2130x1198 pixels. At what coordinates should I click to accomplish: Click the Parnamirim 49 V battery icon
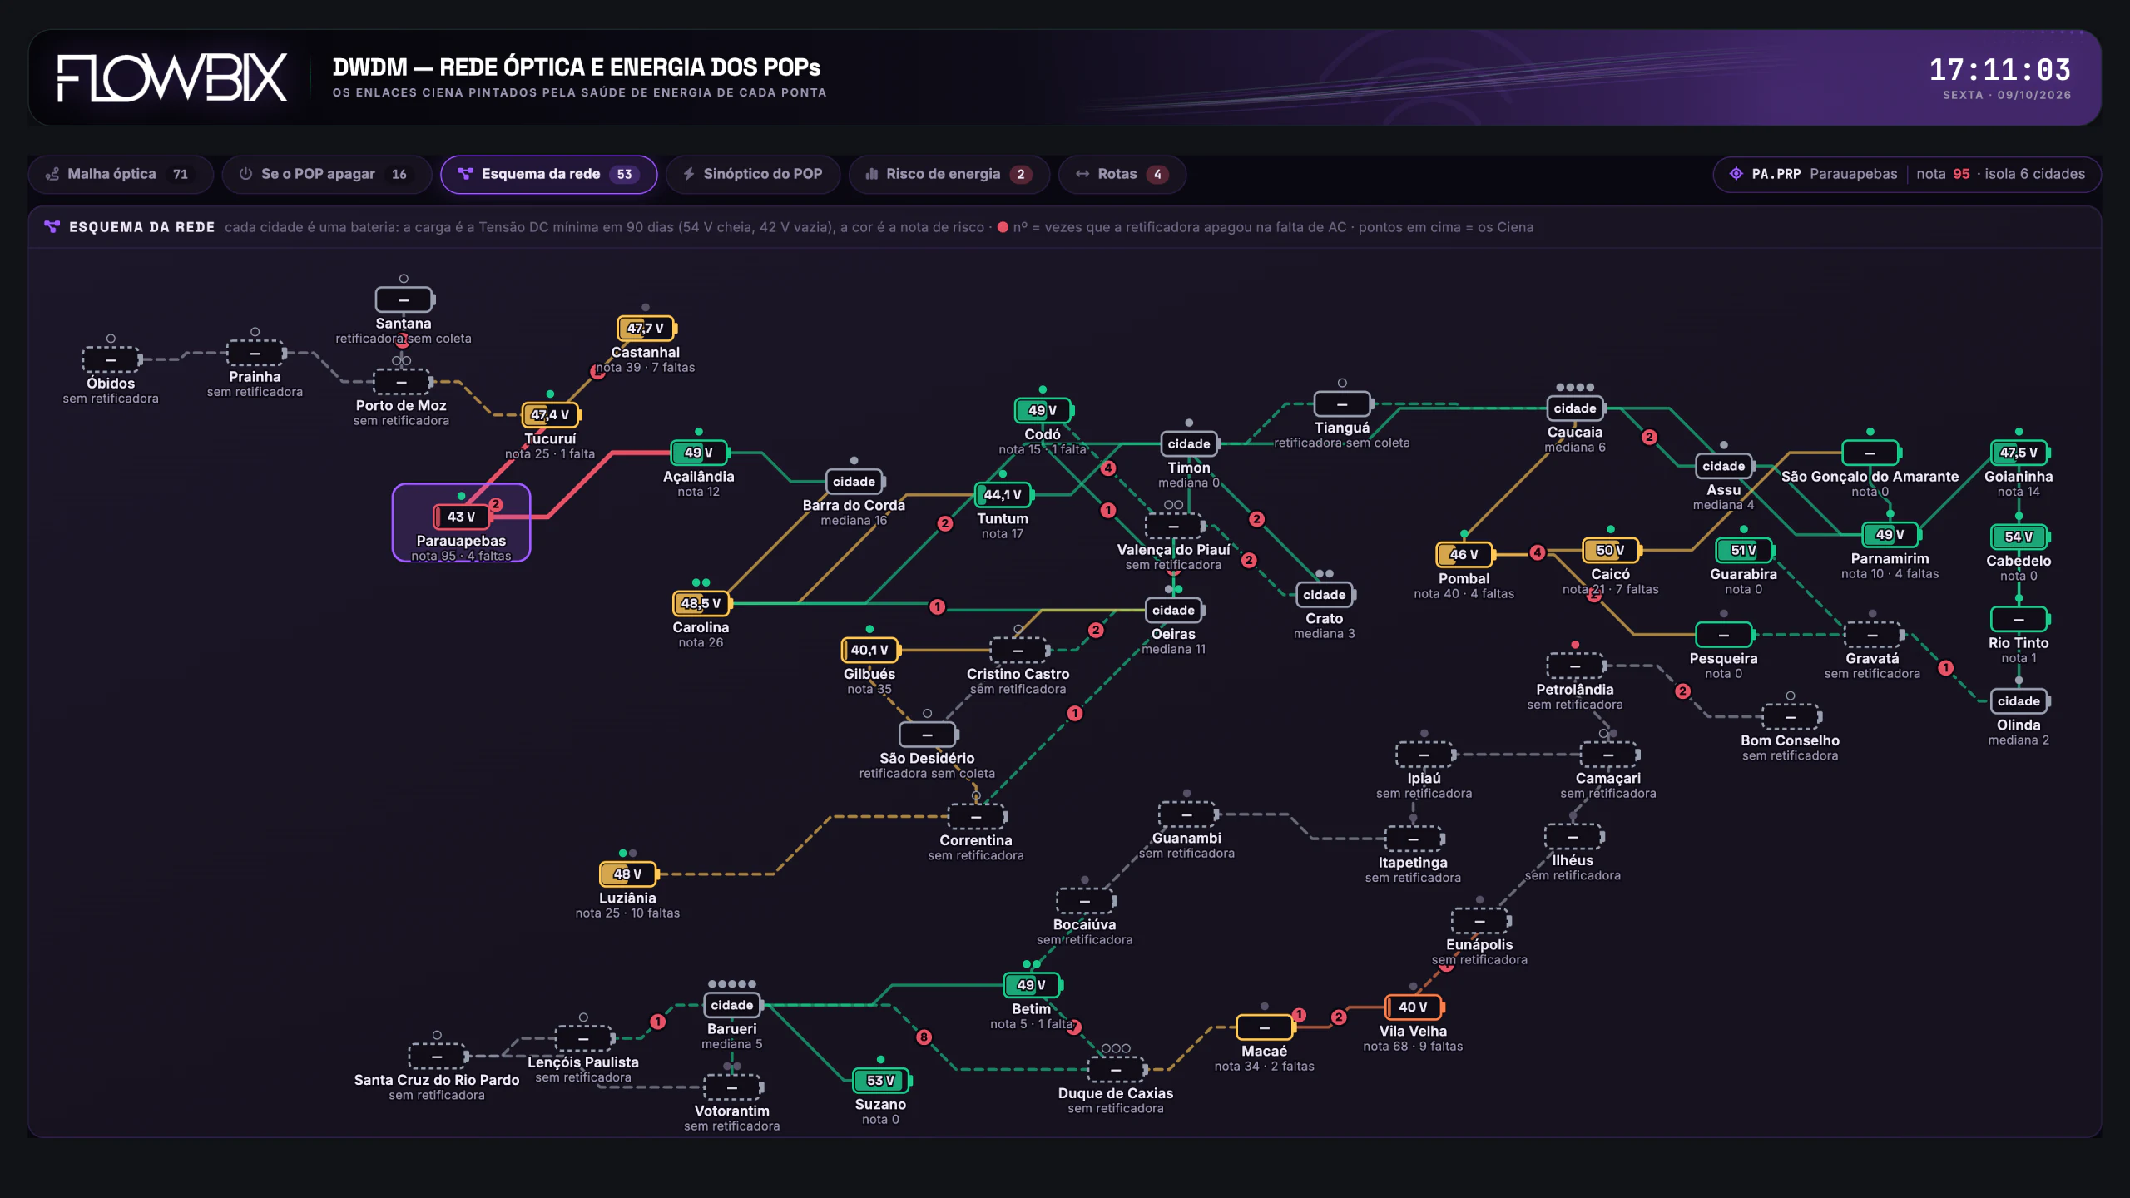[1890, 535]
